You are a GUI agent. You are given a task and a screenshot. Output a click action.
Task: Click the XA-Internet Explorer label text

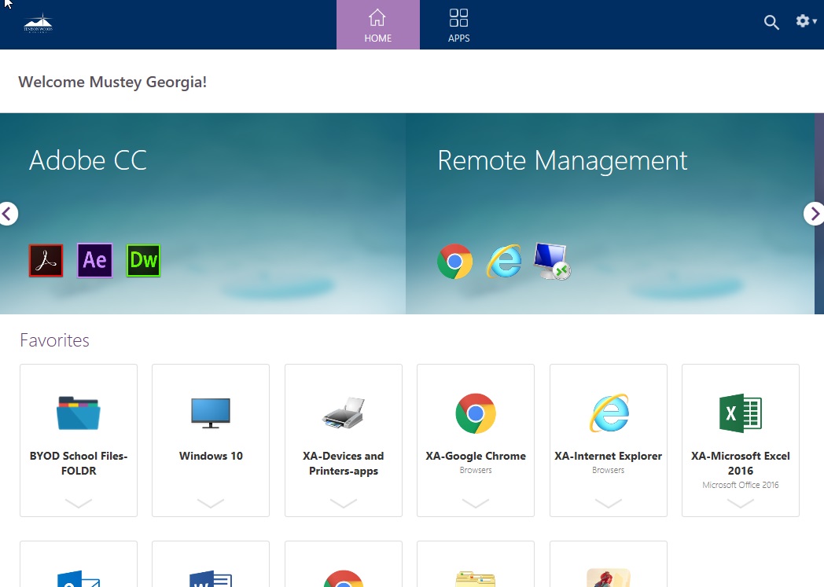click(609, 456)
